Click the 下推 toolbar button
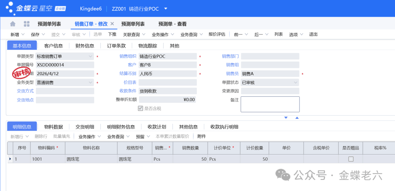 point(112,34)
